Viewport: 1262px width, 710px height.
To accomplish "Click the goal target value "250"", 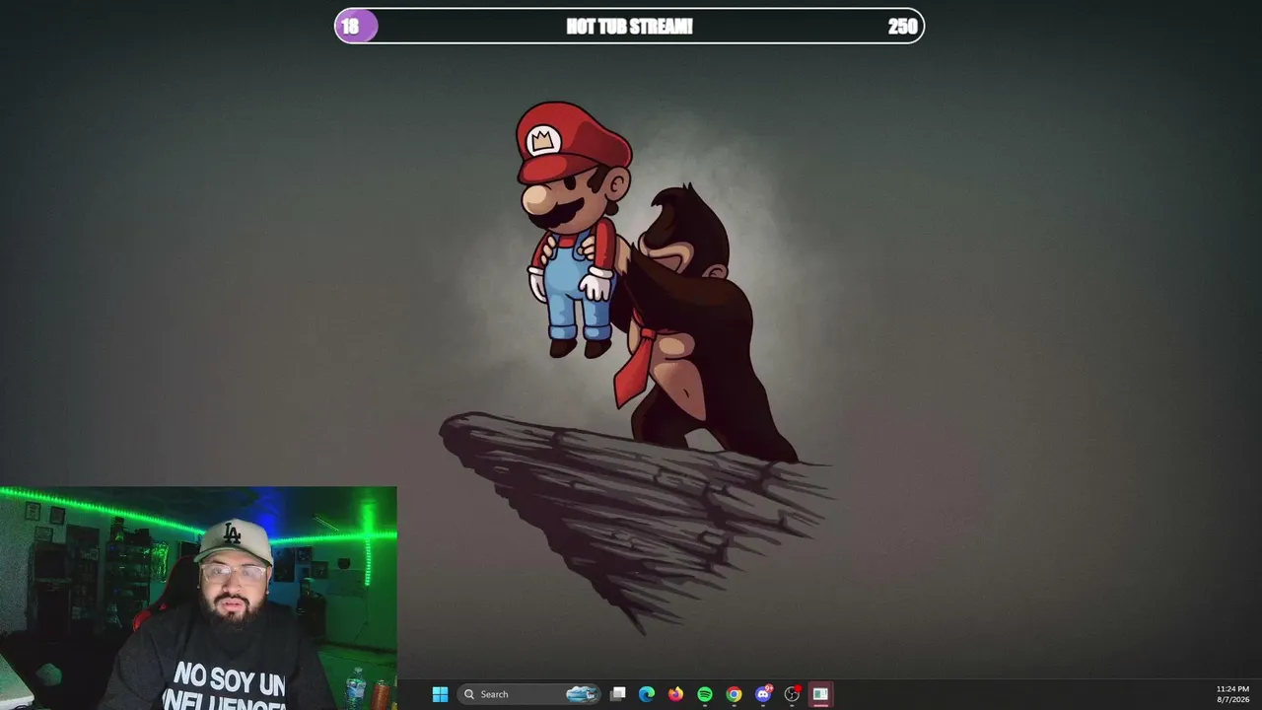I will [x=902, y=27].
